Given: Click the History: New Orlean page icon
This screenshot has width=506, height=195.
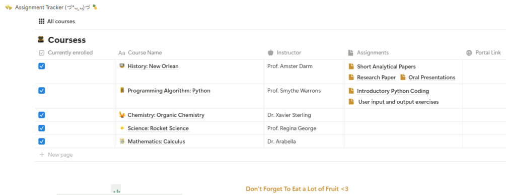Looking at the screenshot, I should coord(122,66).
